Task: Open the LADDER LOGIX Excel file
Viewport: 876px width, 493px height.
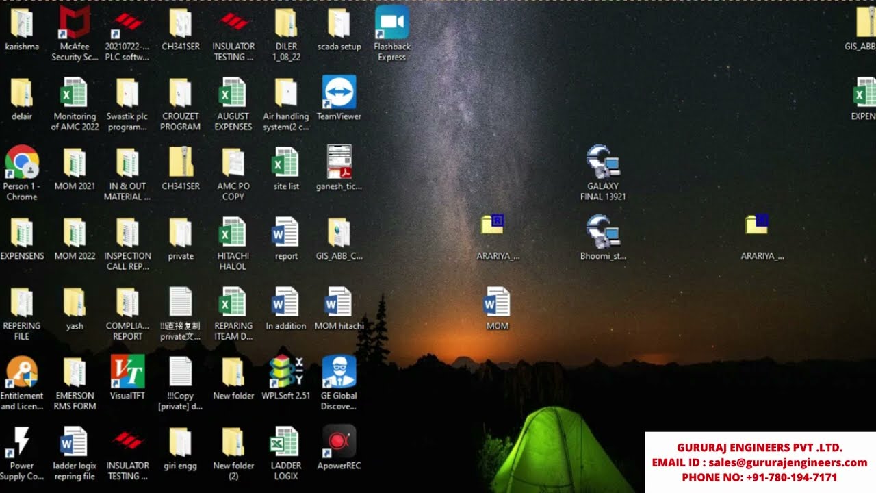Action: [286, 453]
